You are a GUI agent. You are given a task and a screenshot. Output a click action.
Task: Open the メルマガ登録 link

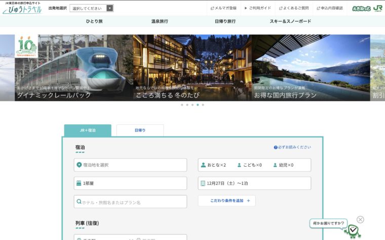pos(223,8)
